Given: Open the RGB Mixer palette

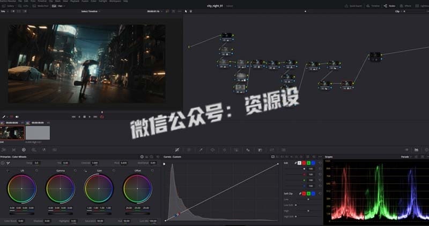Looking at the screenshot, I should pyautogui.click(x=44, y=150).
